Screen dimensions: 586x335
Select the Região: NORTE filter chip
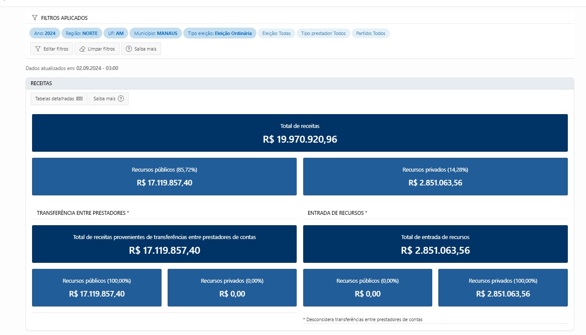point(82,33)
